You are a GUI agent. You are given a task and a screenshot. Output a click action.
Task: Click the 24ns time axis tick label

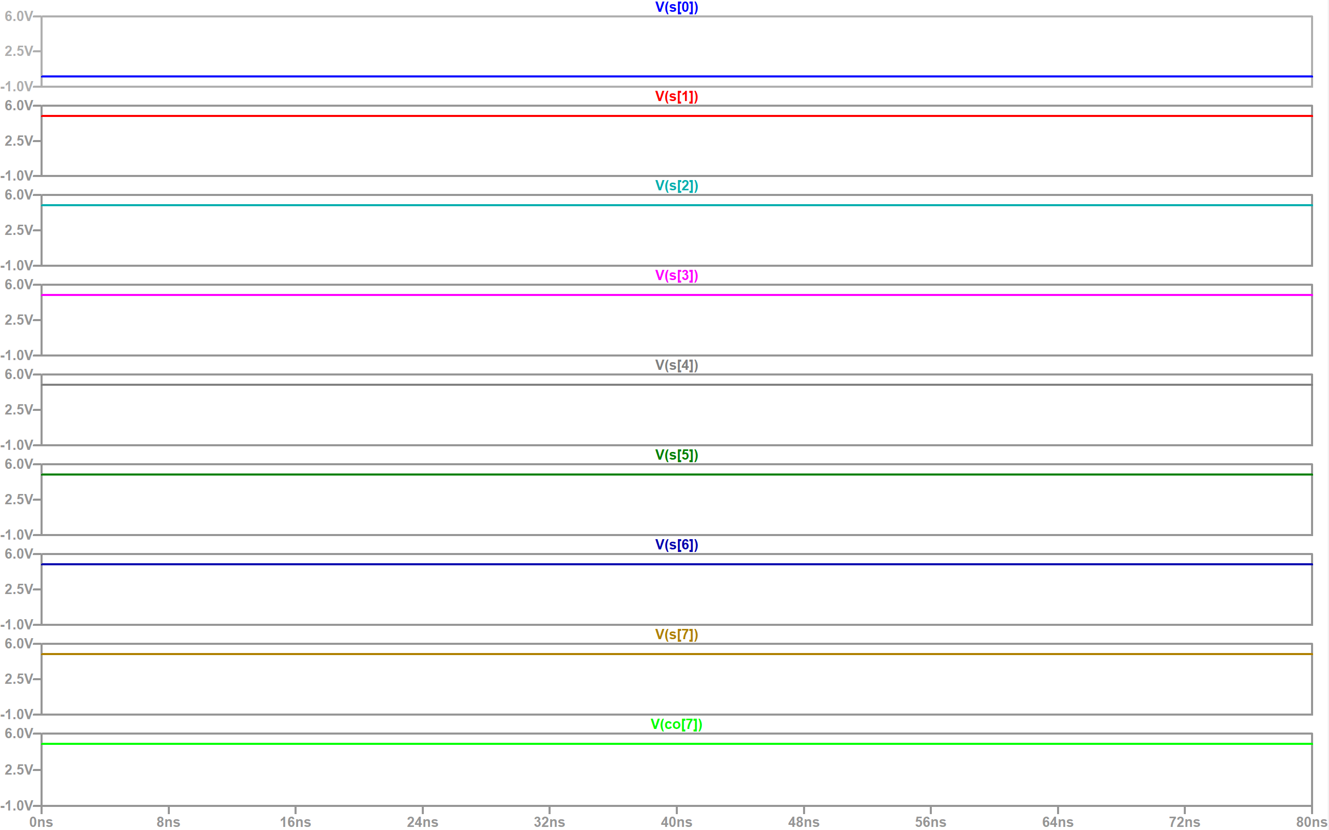(422, 822)
